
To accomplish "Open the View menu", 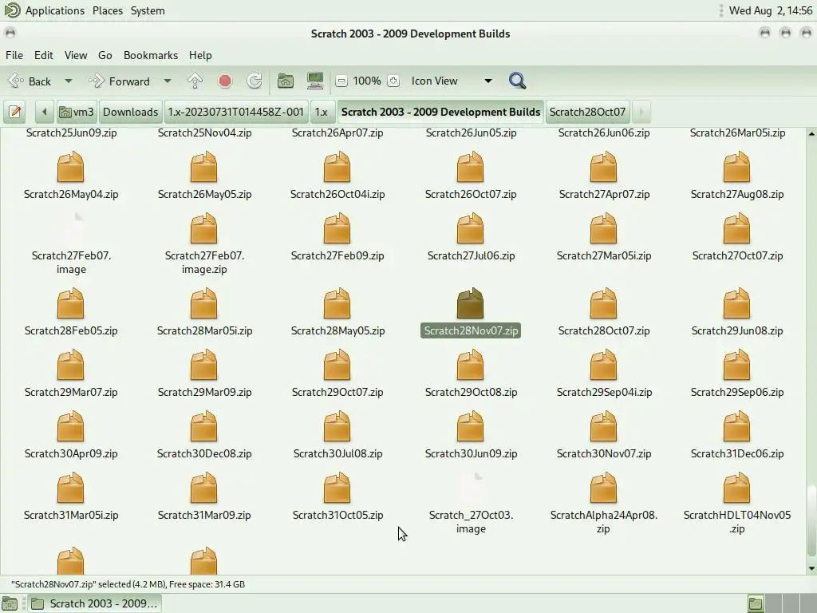I will 76,55.
